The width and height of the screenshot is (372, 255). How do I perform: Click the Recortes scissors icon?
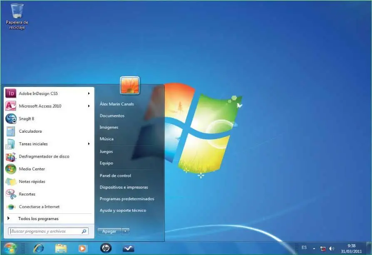tap(11, 194)
